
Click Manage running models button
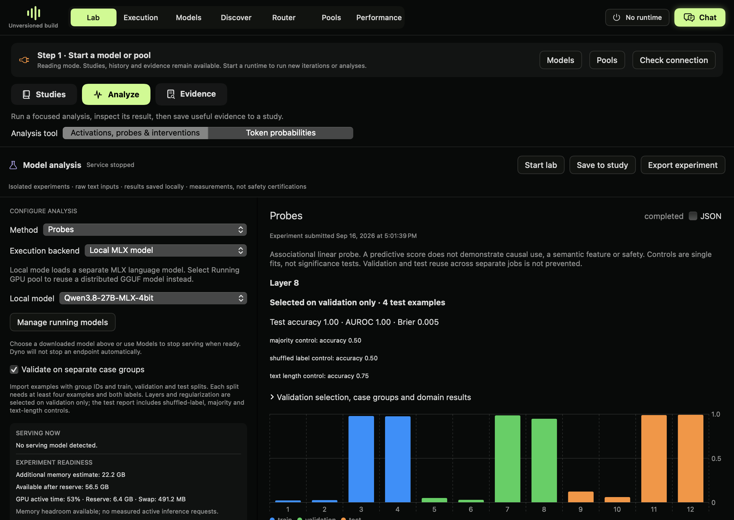63,322
